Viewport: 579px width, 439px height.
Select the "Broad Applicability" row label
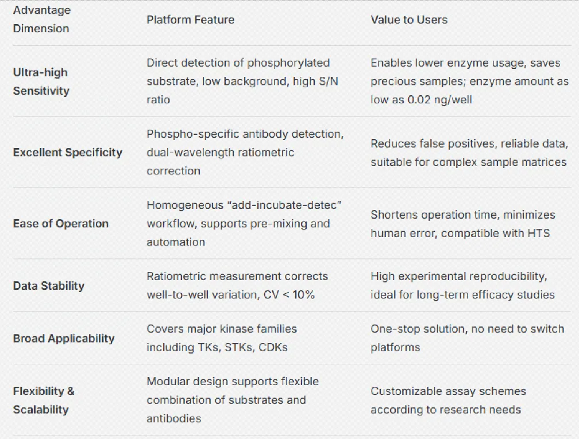tap(64, 339)
